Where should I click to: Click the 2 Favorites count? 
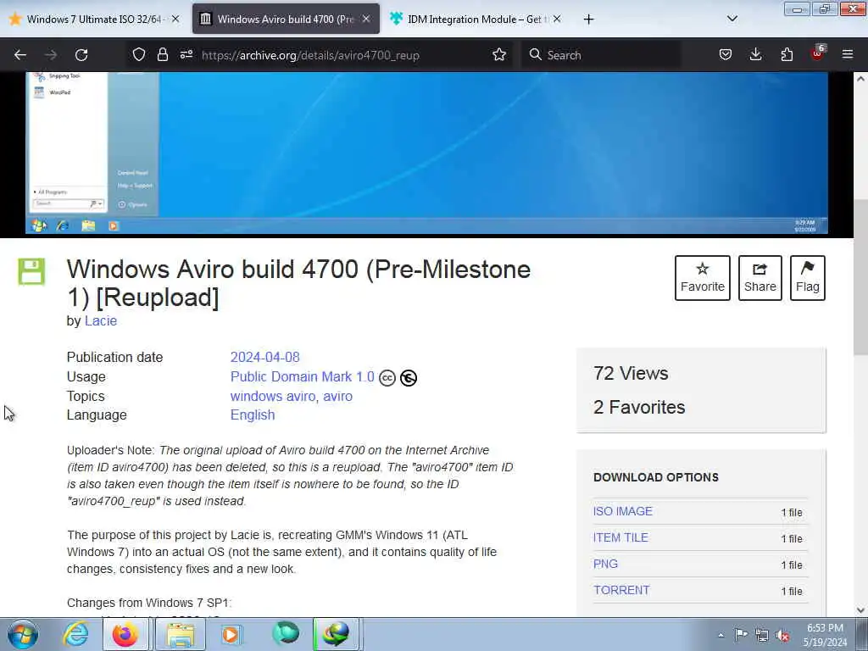[639, 408]
